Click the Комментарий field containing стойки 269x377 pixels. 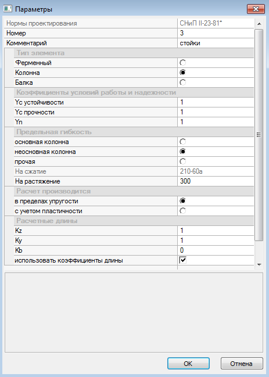click(x=216, y=43)
